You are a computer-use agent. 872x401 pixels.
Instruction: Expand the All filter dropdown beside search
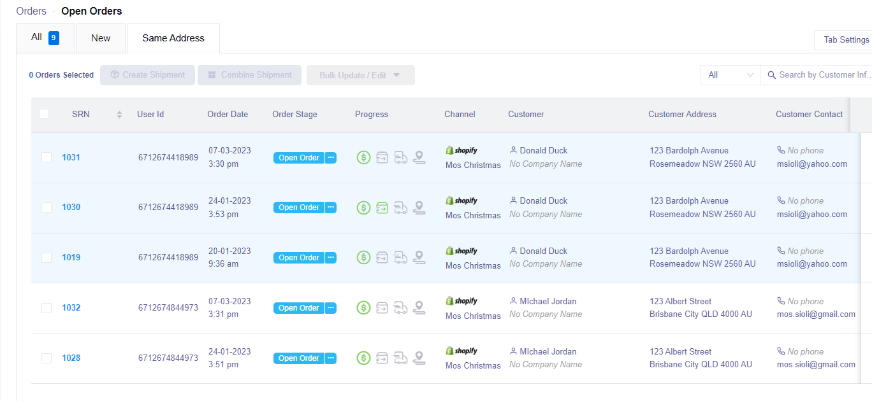tap(730, 75)
